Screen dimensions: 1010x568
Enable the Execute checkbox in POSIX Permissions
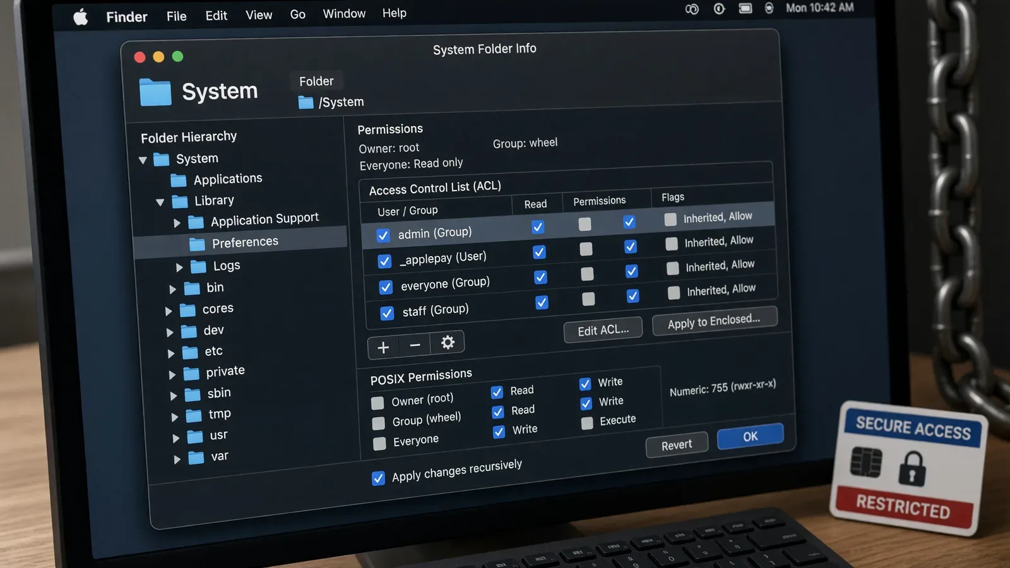pos(587,423)
